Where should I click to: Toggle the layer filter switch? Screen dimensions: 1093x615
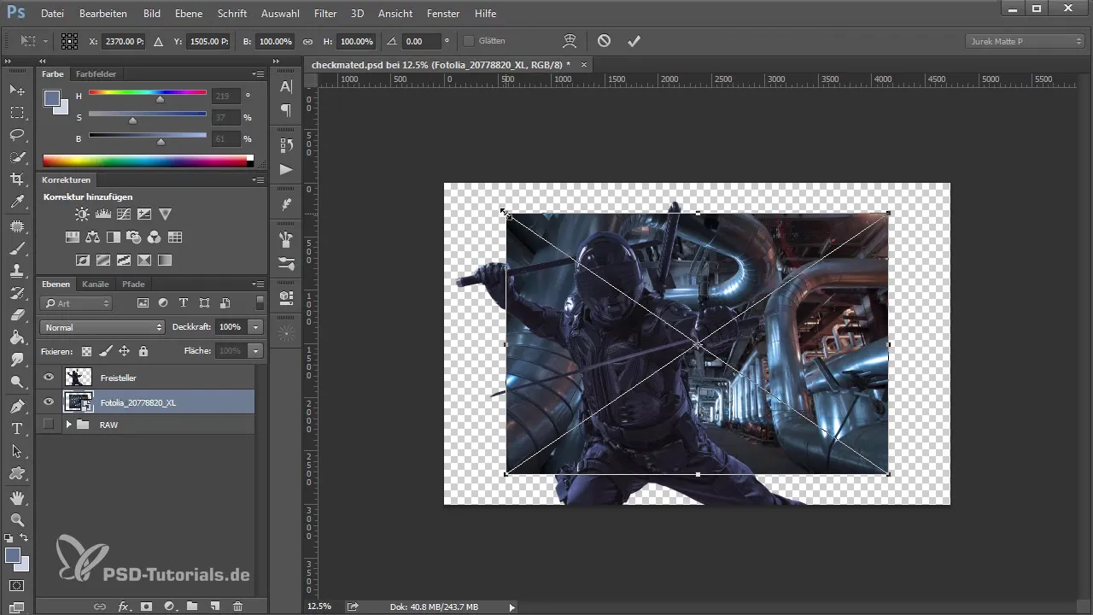click(x=260, y=302)
